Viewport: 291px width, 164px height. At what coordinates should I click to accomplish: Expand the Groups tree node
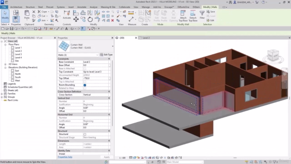click(x=2, y=97)
